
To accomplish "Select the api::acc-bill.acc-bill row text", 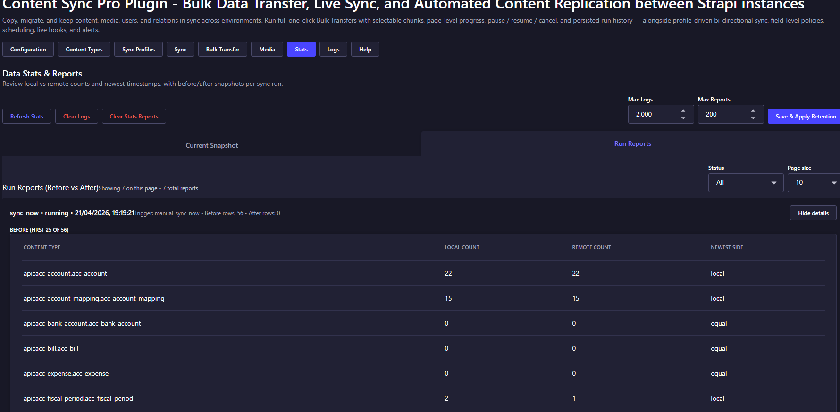I will tap(51, 348).
